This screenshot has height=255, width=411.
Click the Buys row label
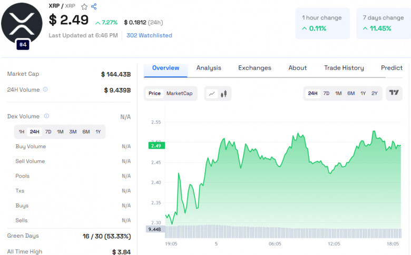[x=22, y=205]
